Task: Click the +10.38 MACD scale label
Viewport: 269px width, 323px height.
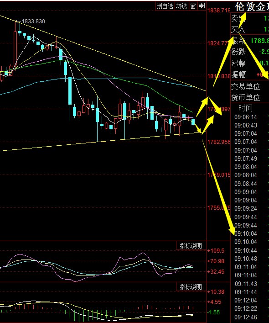Action: point(216,291)
